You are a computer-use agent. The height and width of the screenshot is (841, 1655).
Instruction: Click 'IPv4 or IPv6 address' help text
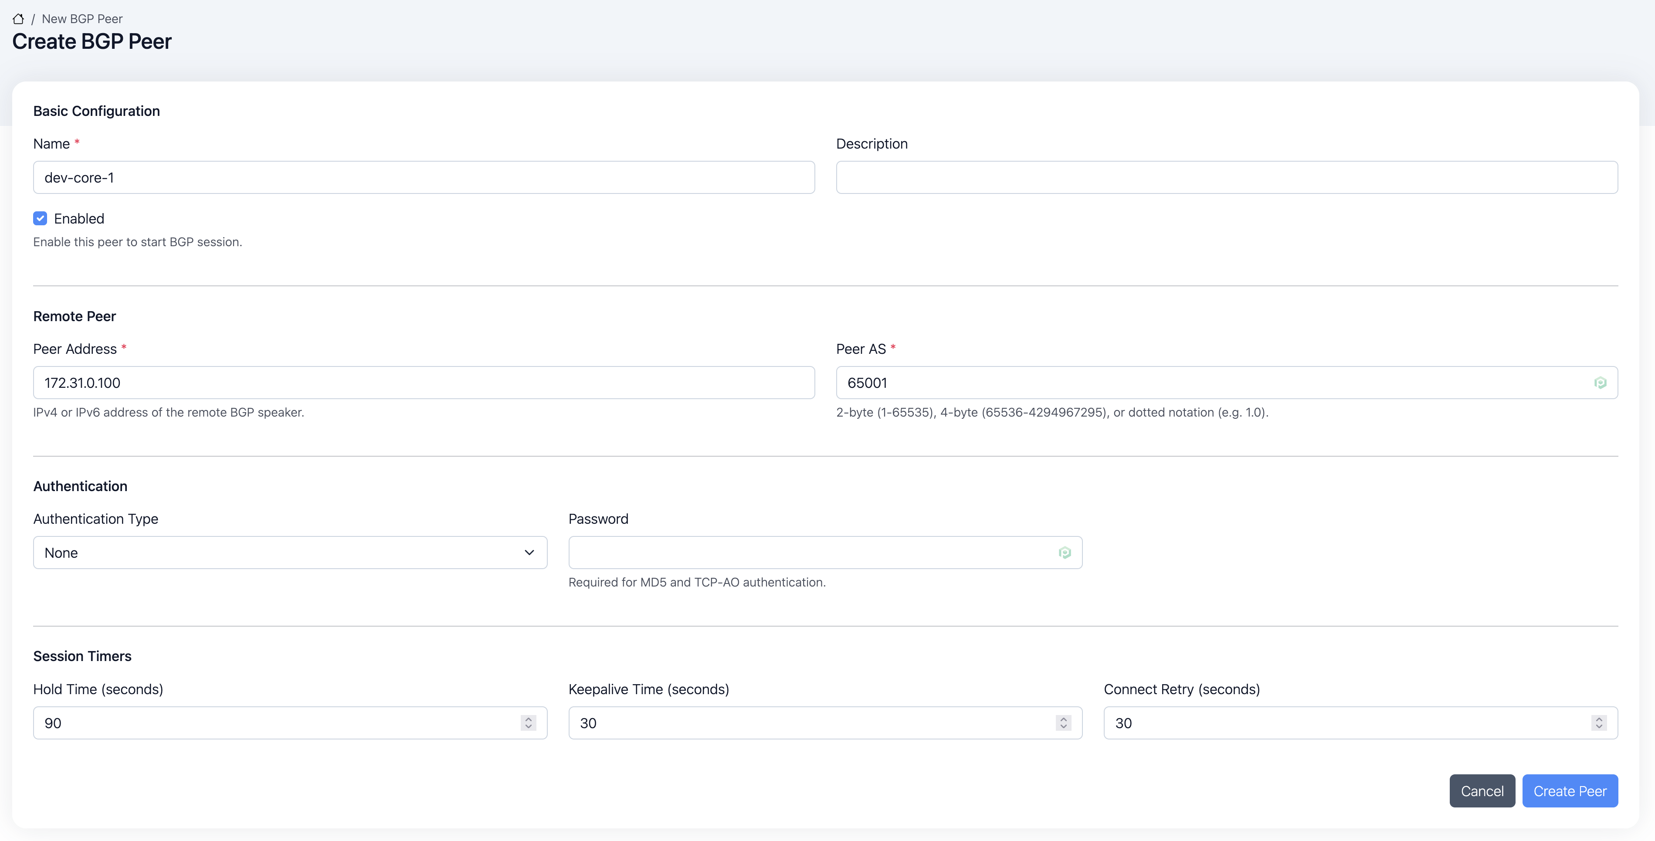pos(168,413)
